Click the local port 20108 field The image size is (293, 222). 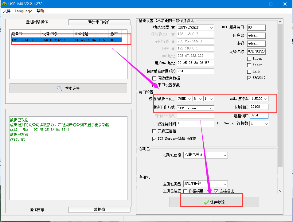[x=259, y=107]
